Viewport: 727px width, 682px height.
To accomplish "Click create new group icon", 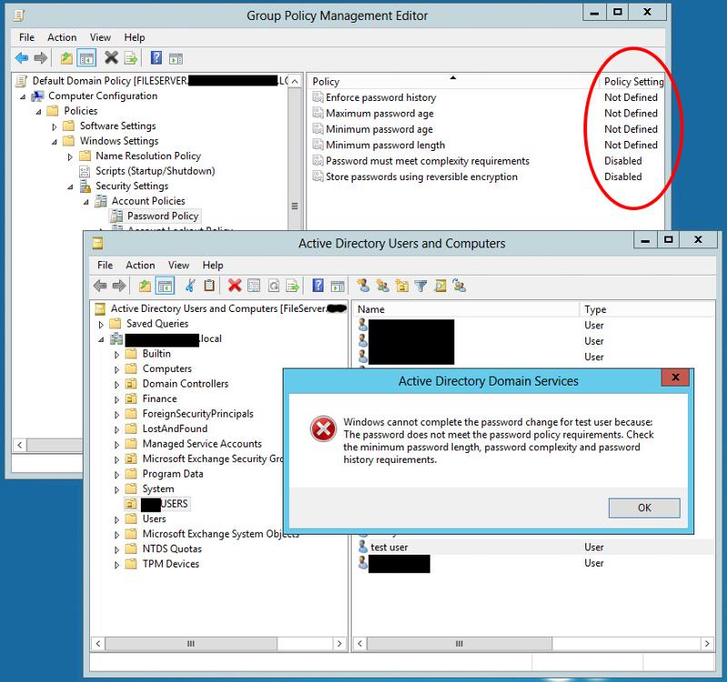I will [x=383, y=286].
